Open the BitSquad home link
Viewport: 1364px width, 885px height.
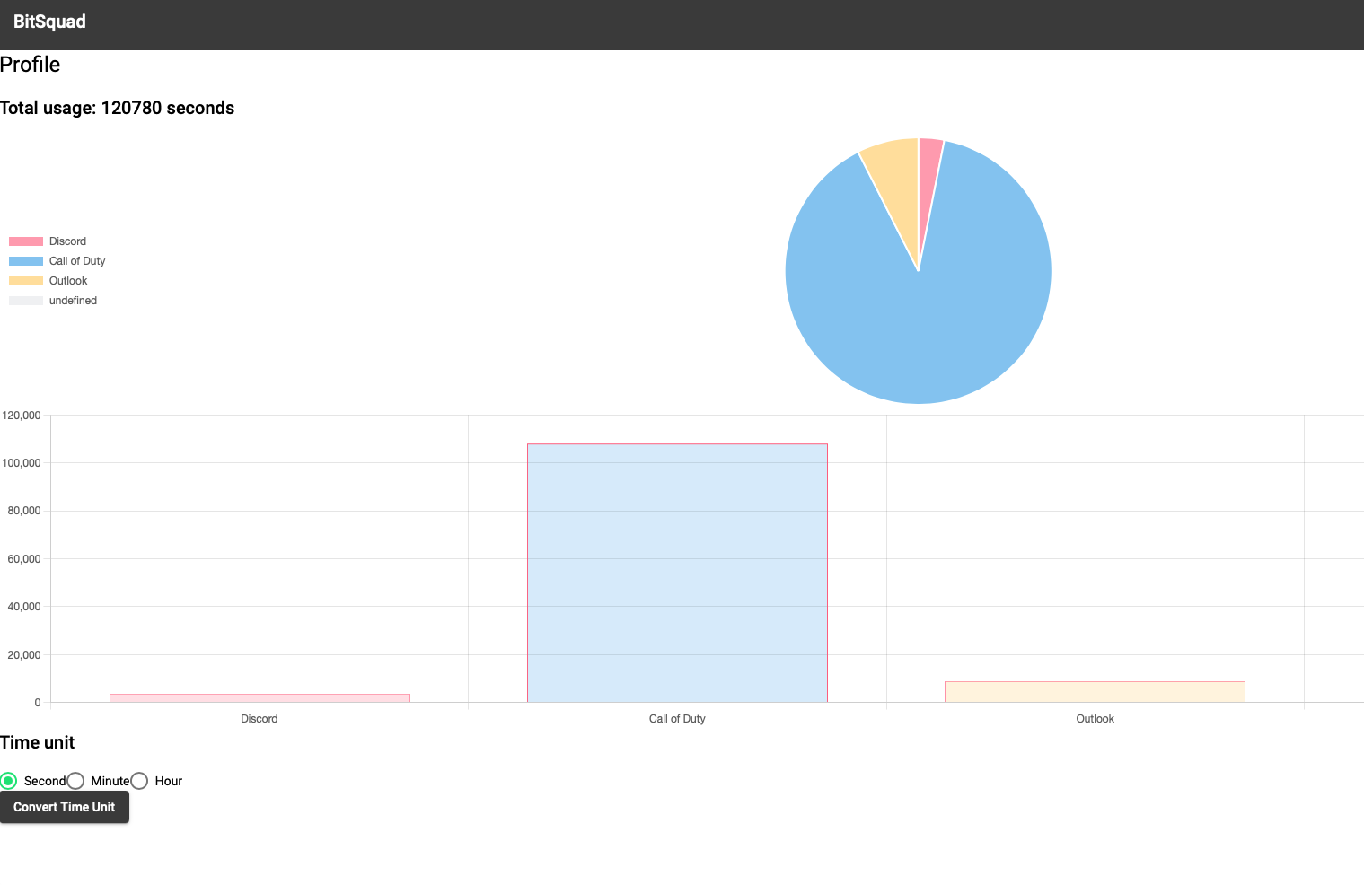point(49,22)
